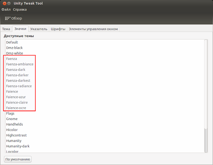The width and height of the screenshot is (213, 165).
Task: Select the Dmz-black theme
Action: [105, 48]
